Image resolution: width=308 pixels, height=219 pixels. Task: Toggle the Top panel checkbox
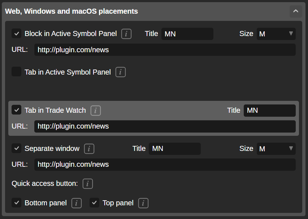coord(94,203)
